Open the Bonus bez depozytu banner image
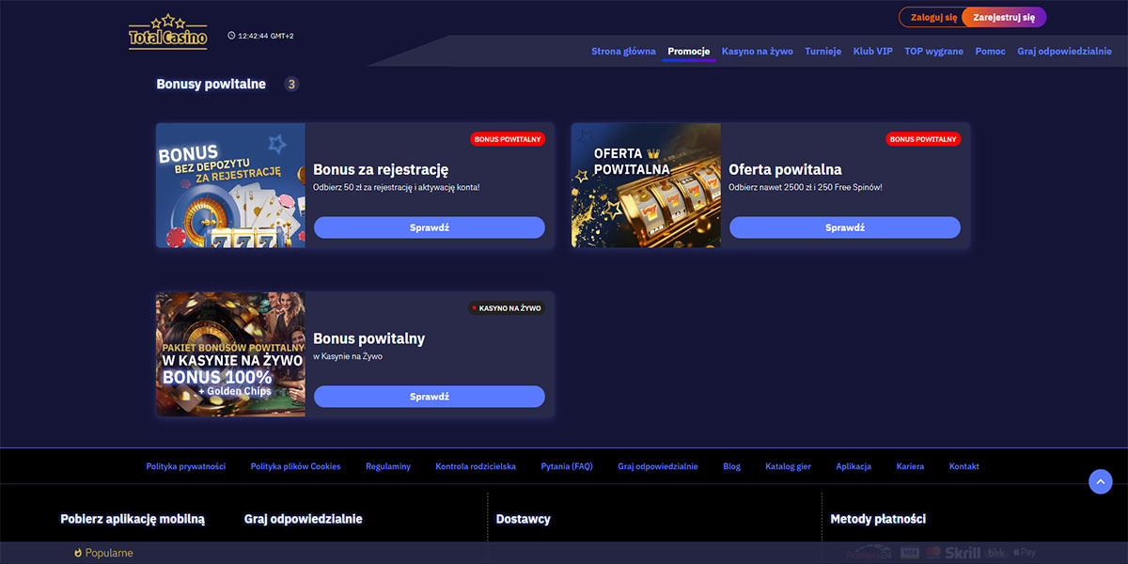Viewport: 1128px width, 564px height. [230, 185]
